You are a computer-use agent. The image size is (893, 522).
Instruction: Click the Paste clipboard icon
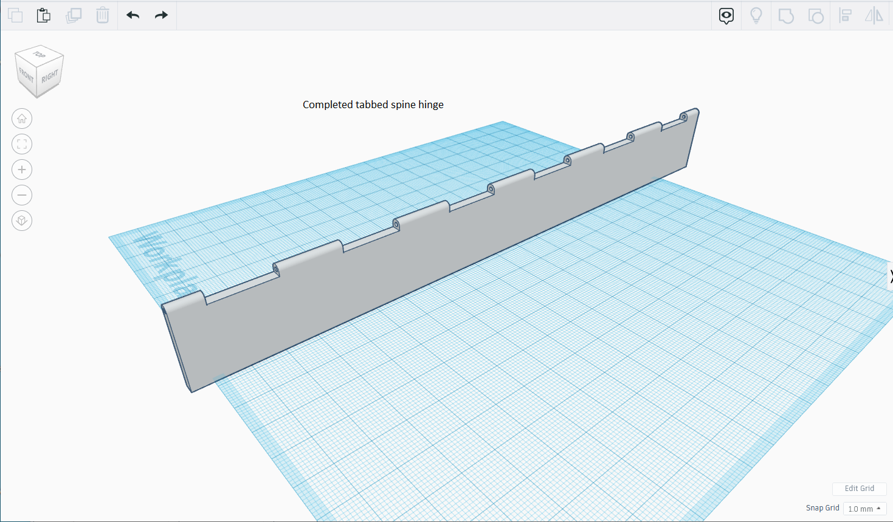(x=44, y=15)
